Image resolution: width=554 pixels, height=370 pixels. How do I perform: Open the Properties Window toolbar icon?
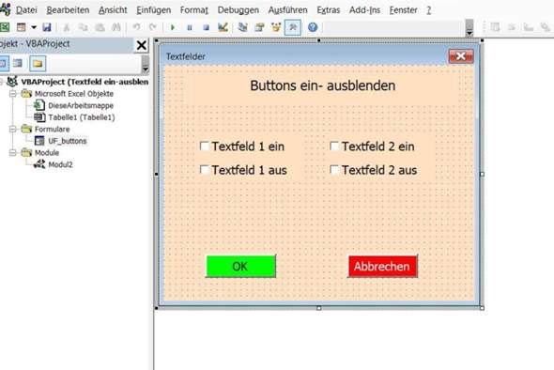[260, 27]
